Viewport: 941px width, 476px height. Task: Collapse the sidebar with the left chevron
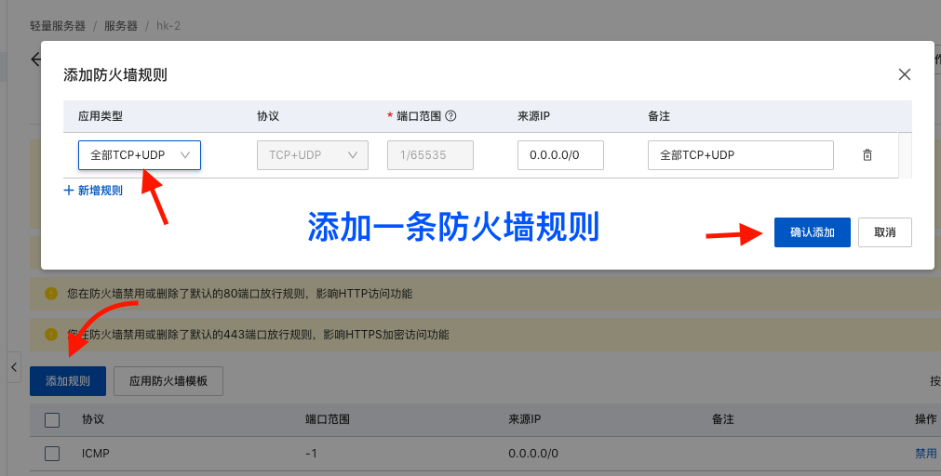14,367
